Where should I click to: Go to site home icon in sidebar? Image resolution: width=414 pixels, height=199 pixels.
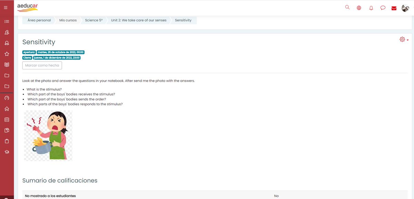(x=7, y=109)
